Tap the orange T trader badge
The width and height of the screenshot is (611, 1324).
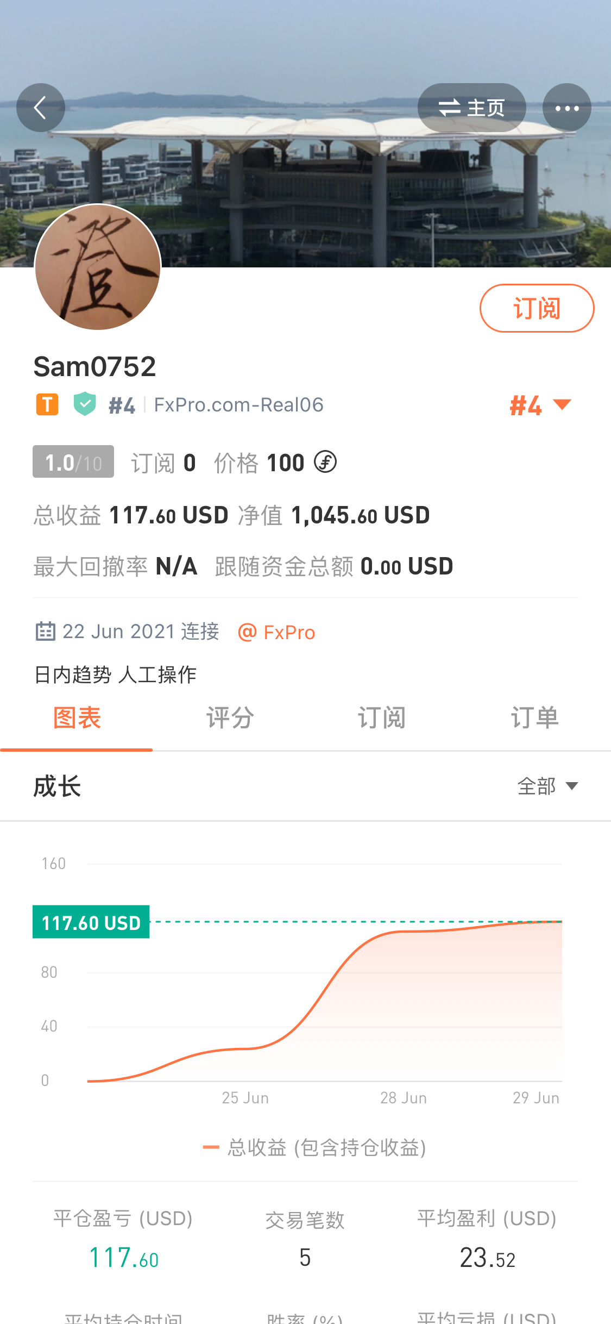coord(47,404)
